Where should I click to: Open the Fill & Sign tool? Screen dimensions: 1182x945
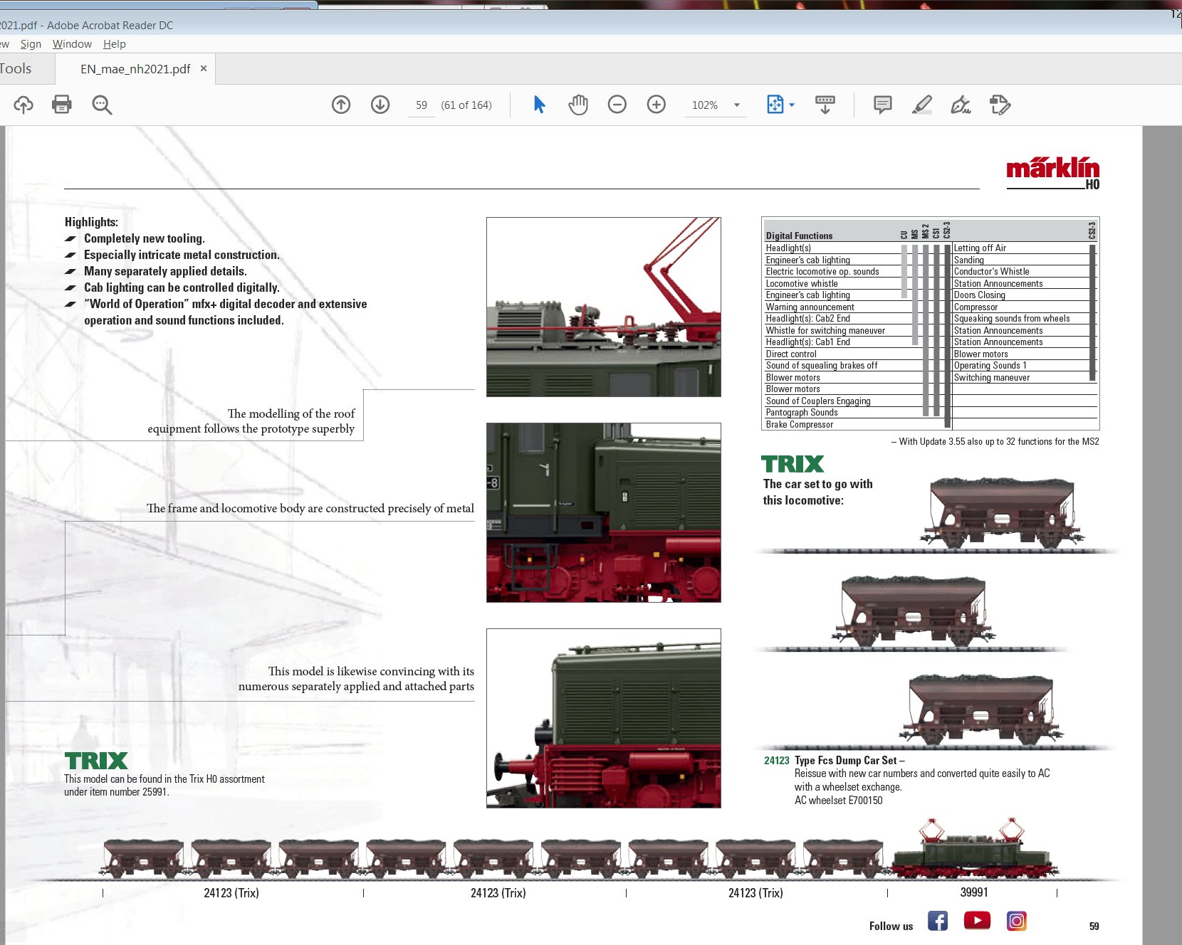[961, 105]
